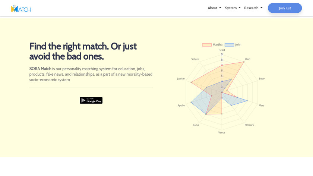Click John's data point at Mars

(247, 101)
